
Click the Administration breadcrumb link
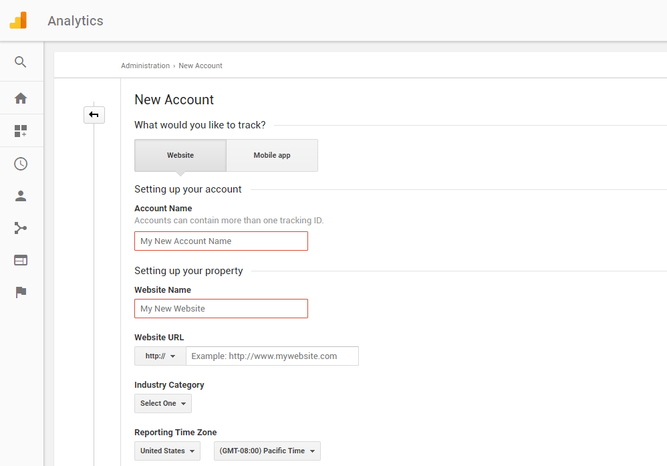(x=145, y=66)
